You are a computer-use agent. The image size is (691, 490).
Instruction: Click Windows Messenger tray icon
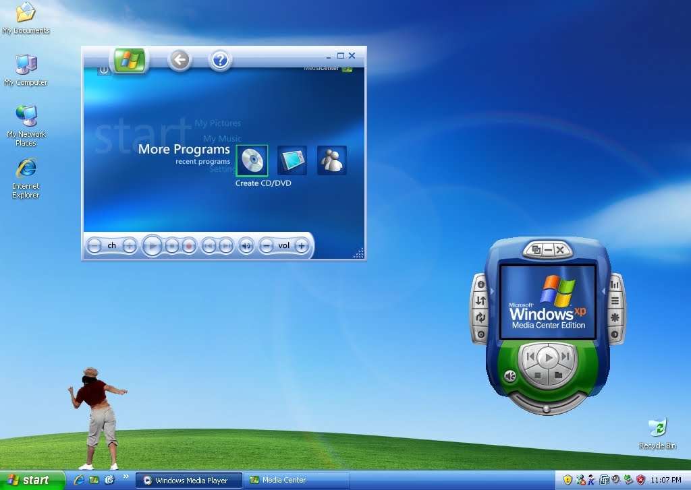coord(580,480)
